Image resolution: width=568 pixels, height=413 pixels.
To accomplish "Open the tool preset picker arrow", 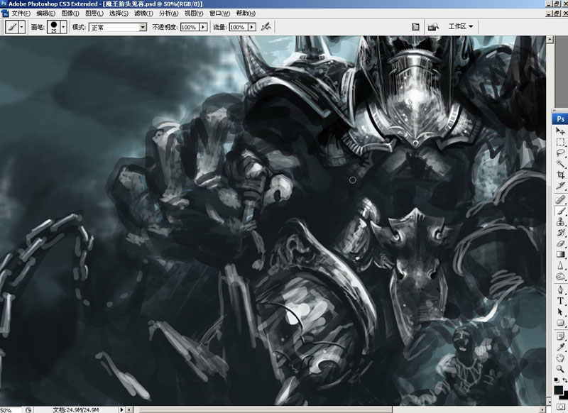I will pyautogui.click(x=22, y=27).
